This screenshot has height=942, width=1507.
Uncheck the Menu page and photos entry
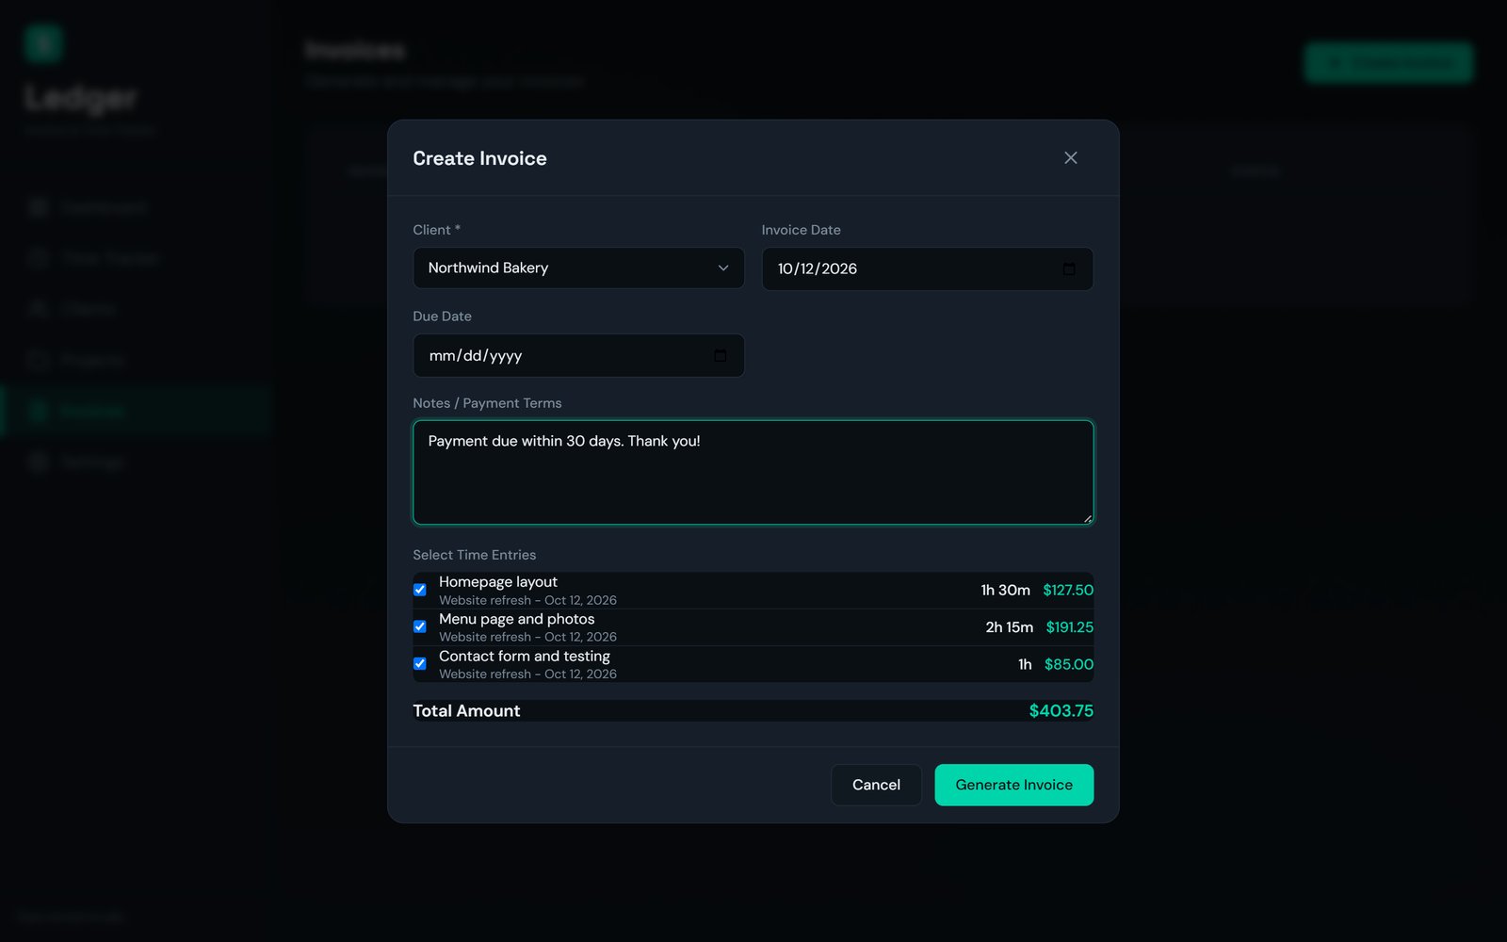click(420, 626)
